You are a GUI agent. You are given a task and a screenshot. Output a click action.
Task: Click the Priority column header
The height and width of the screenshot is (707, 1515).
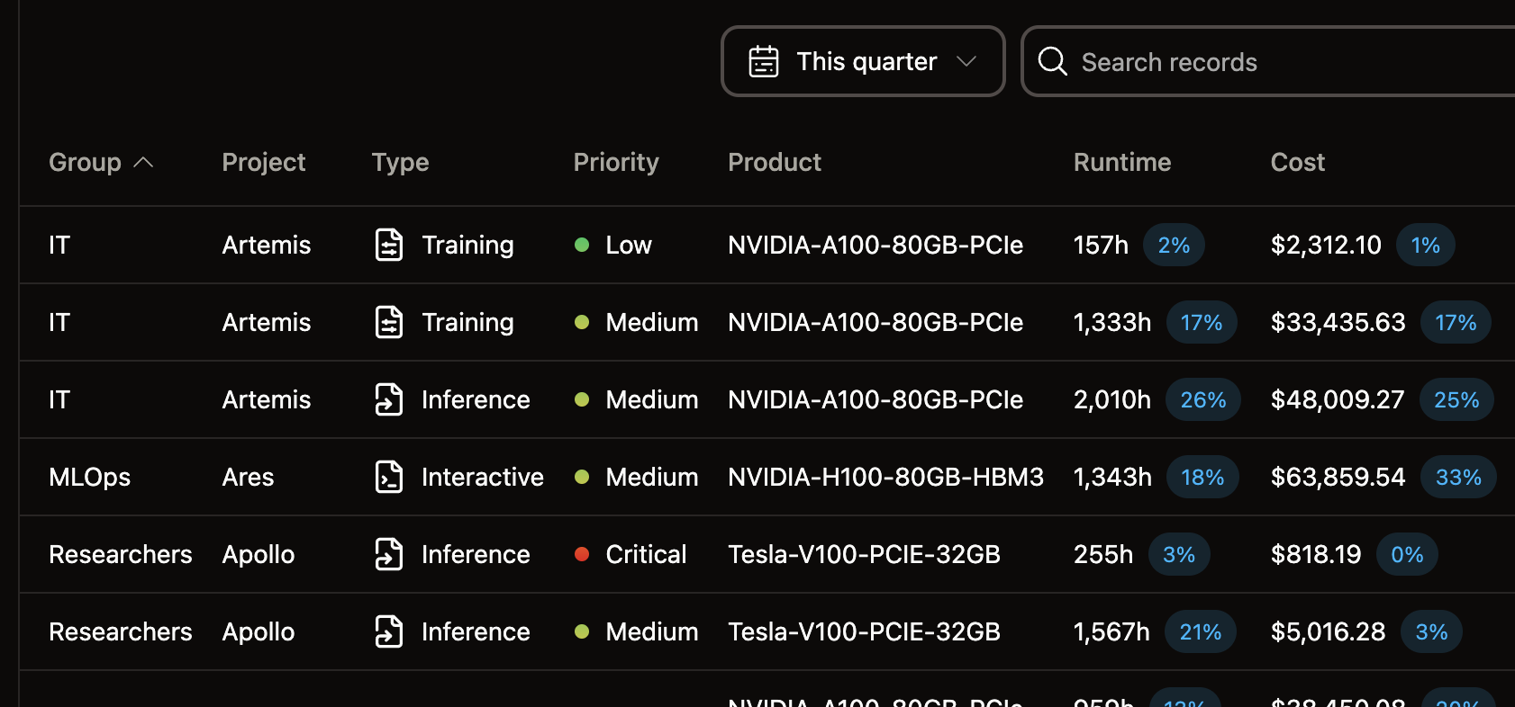[x=616, y=163]
